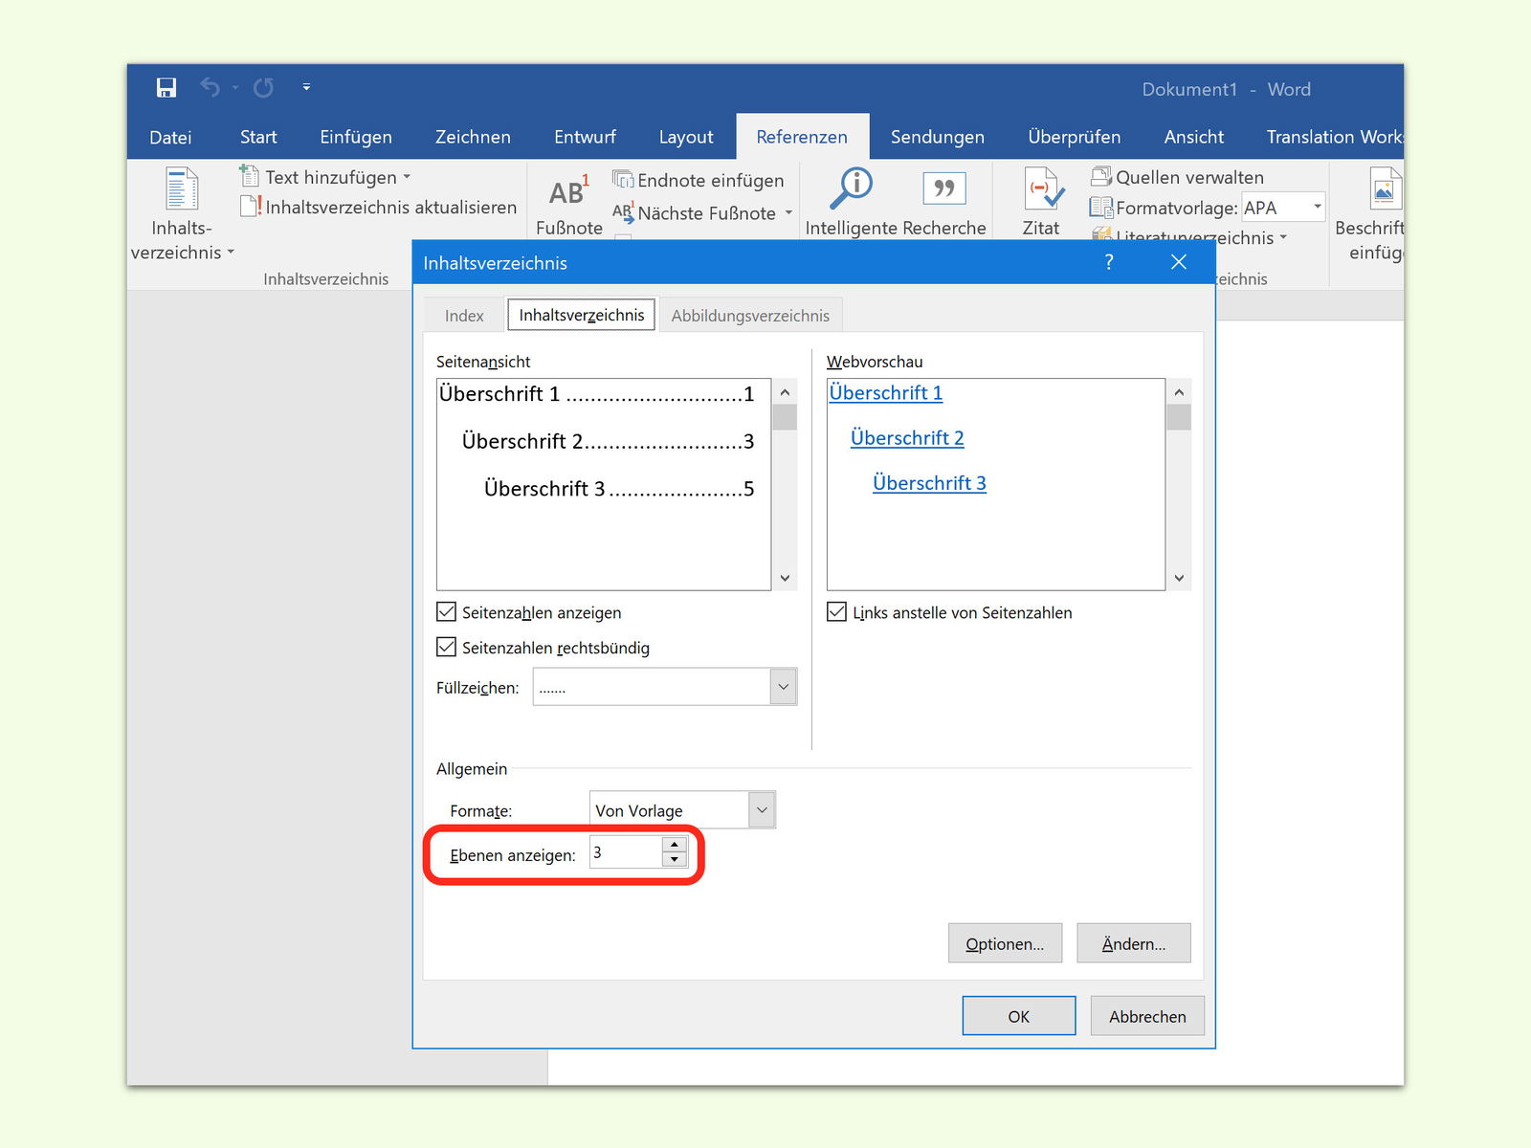Viewport: 1531px width, 1148px height.
Task: Open the Formatvorlage APA dropdown
Action: 1317,207
